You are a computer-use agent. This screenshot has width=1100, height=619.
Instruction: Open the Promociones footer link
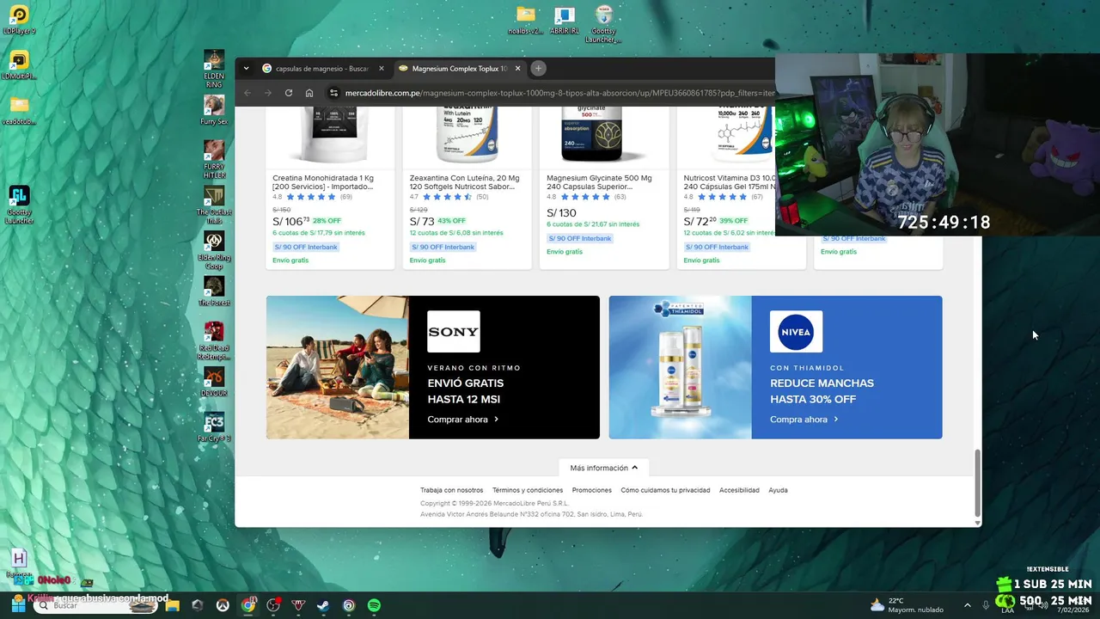(592, 490)
